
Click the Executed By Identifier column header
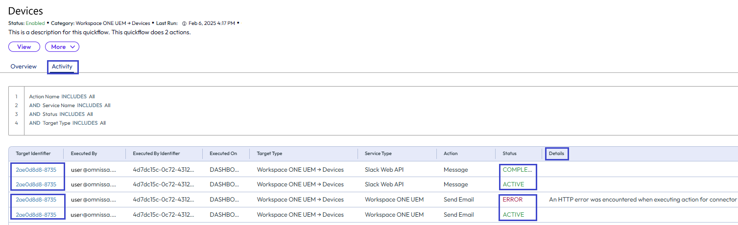(x=156, y=154)
